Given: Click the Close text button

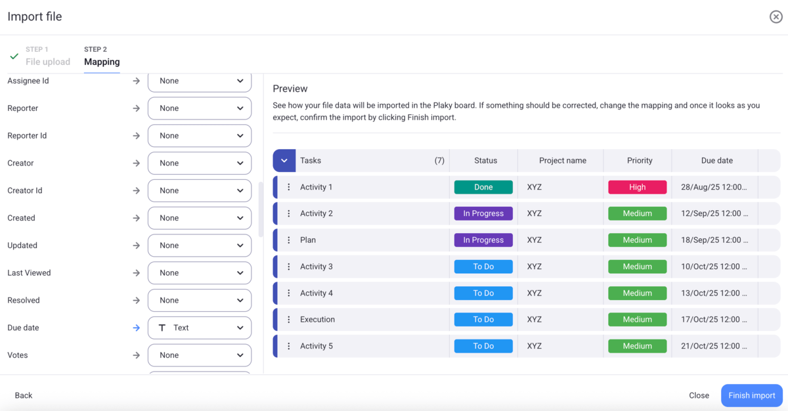Looking at the screenshot, I should pos(699,395).
